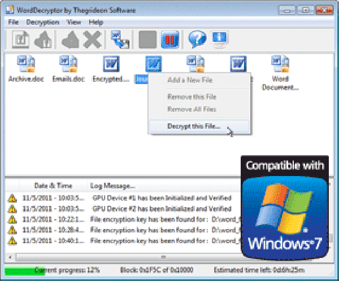This screenshot has height=281, width=339.
Task: Click warning icon of the 10:22 log row
Action: point(12,219)
